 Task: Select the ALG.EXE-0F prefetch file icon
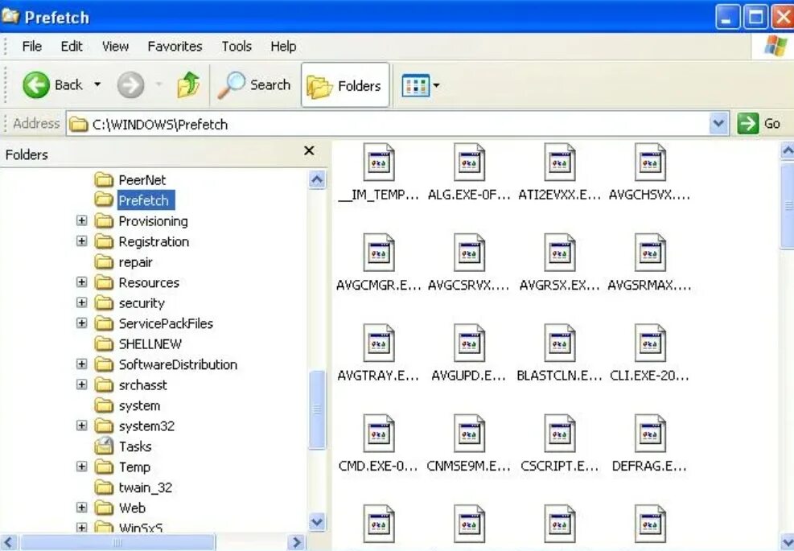469,162
